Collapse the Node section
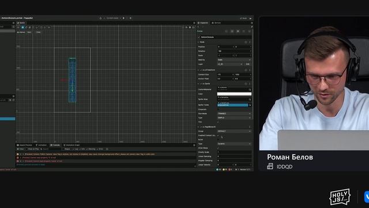369x208 pixels. point(198,42)
